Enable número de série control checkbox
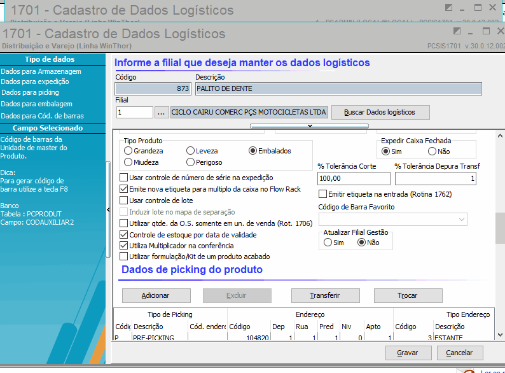Image resolution: width=505 pixels, height=373 pixels. tap(123, 178)
